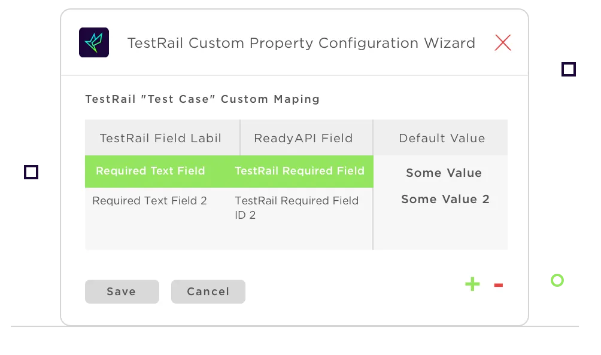Click the dark square marker right of dialog
Screen dimensions: 601x355
point(569,69)
